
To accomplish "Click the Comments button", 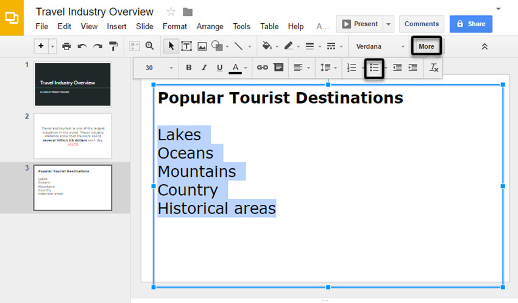I will point(422,24).
